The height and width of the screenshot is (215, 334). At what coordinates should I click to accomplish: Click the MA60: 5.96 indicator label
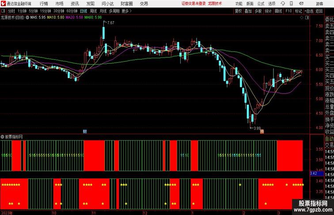pos(93,18)
